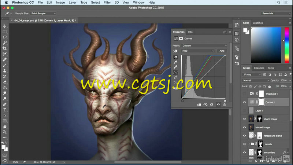Click the hue slider strip in Color panel
The height and width of the screenshot is (165, 293).
[x=287, y=45]
